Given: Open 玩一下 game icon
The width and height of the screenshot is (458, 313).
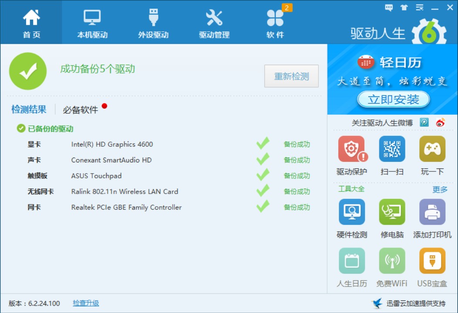Looking at the screenshot, I should pos(432,155).
